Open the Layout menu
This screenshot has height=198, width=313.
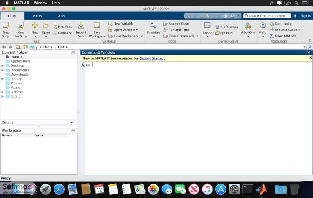click(x=208, y=30)
